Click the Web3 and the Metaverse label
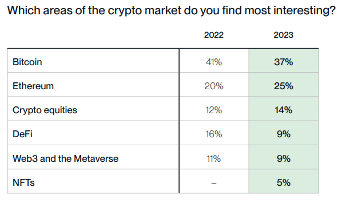The width and height of the screenshot is (342, 215). [65, 158]
